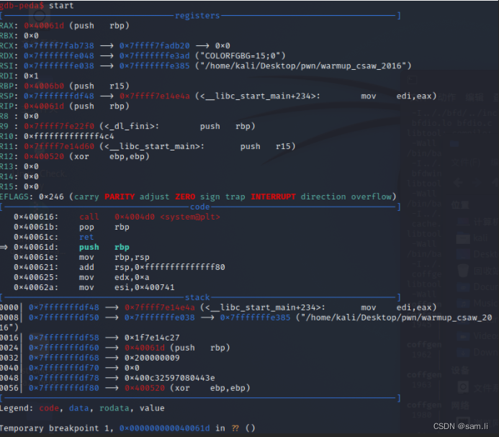Click R9 register value 0x7ffff7fe22f0
Screen dimensions: 499x437
(x=59, y=127)
